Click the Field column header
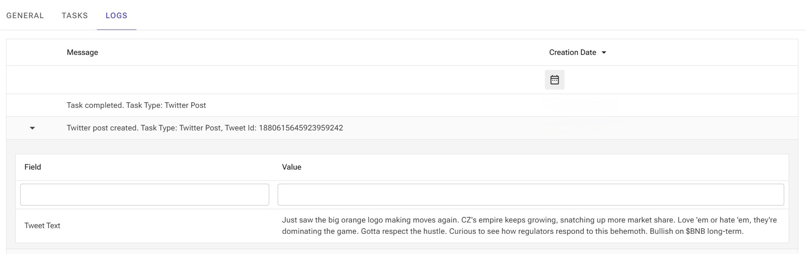The width and height of the screenshot is (806, 254). 33,167
